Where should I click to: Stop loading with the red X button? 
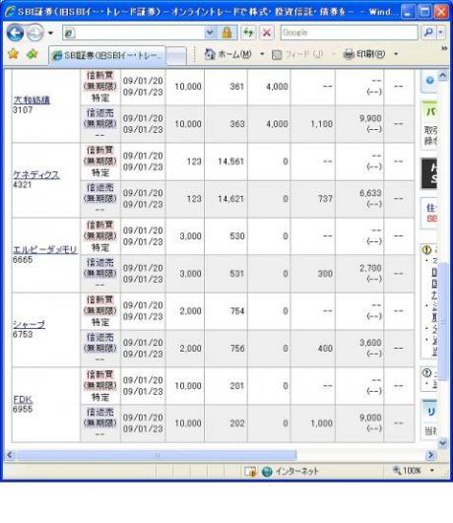[267, 33]
